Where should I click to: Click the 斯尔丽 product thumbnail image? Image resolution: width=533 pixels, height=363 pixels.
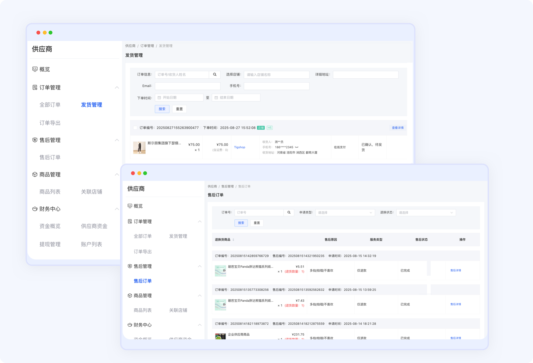click(139, 148)
